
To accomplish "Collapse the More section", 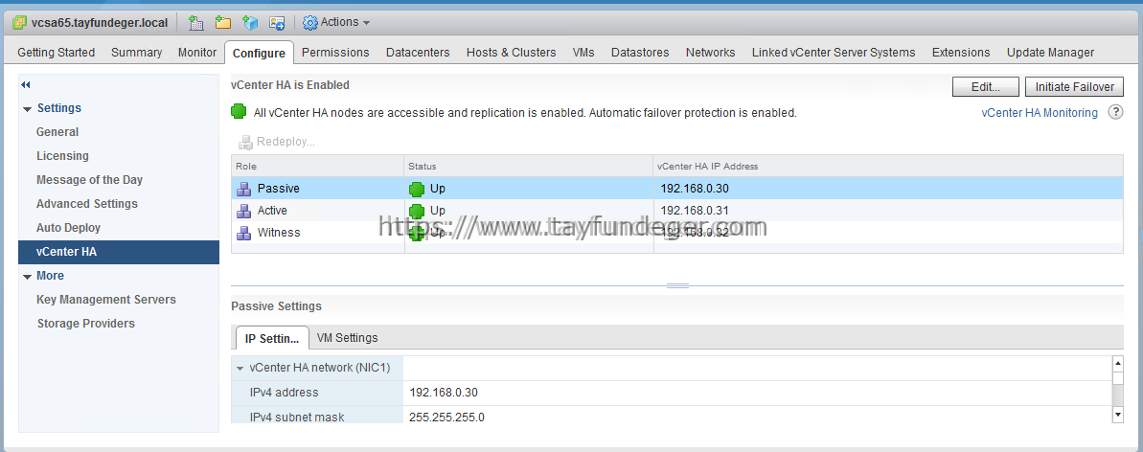I will coord(28,277).
